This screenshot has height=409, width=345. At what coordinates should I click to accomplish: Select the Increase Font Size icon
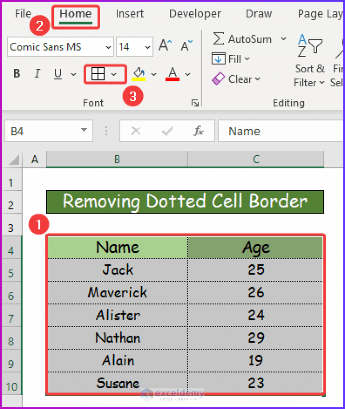pos(165,45)
